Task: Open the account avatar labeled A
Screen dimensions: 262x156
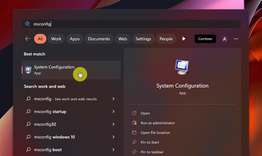Action: click(225, 39)
